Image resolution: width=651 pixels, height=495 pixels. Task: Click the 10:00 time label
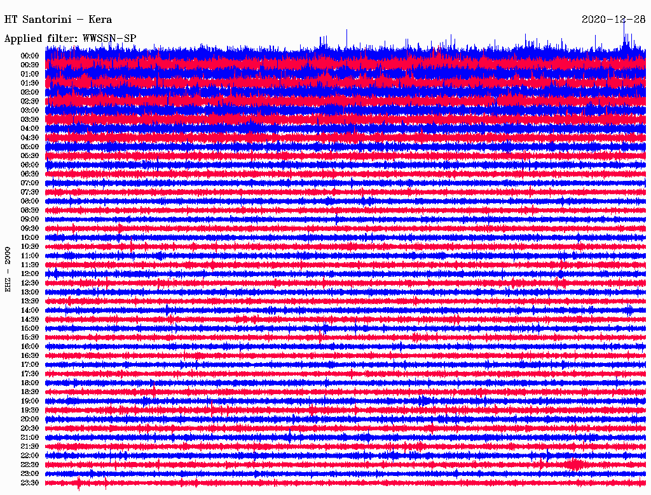(30, 237)
